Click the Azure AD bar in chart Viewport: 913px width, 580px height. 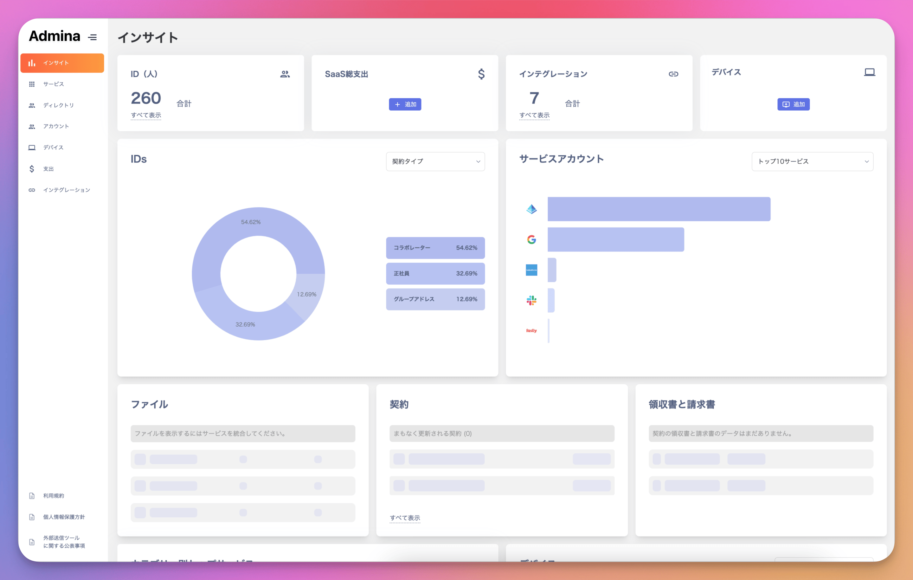659,209
